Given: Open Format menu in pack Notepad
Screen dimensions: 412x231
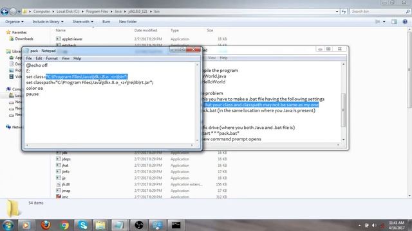Looking at the screenshot, I should point(51,58).
